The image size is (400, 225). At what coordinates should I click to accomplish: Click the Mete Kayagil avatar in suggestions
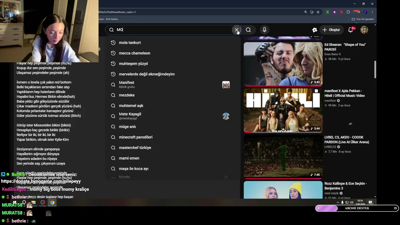(x=226, y=116)
